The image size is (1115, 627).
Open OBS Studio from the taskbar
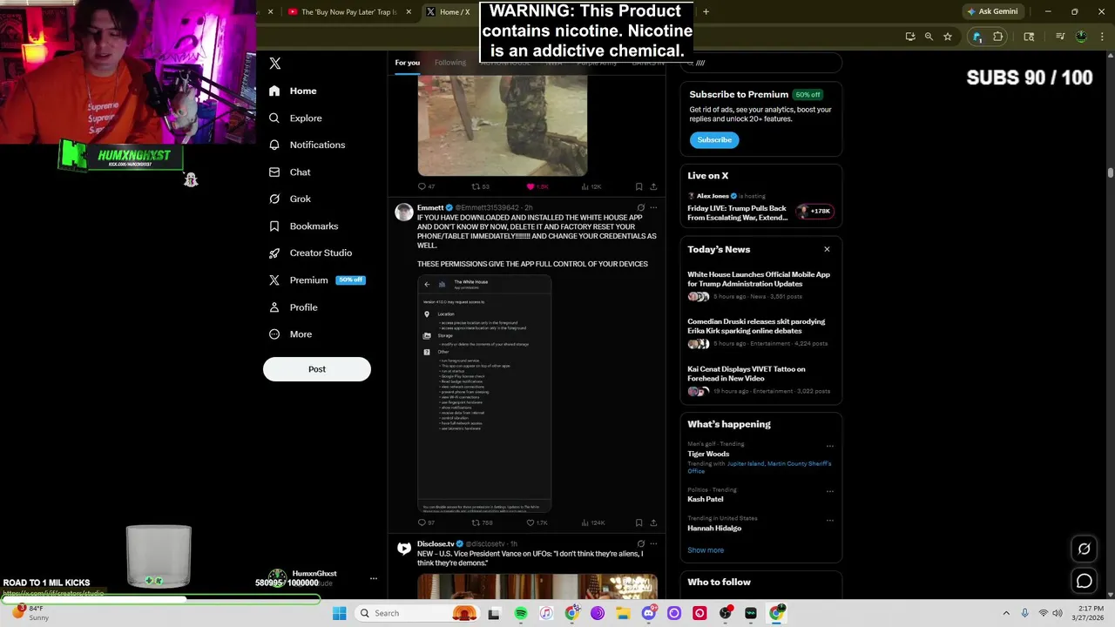(726, 613)
